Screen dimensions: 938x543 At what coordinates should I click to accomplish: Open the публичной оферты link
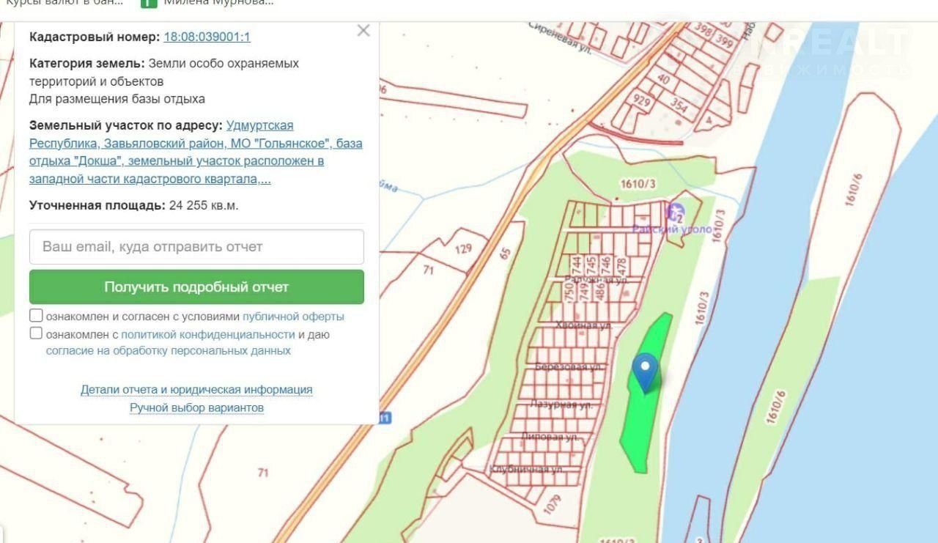[293, 317]
